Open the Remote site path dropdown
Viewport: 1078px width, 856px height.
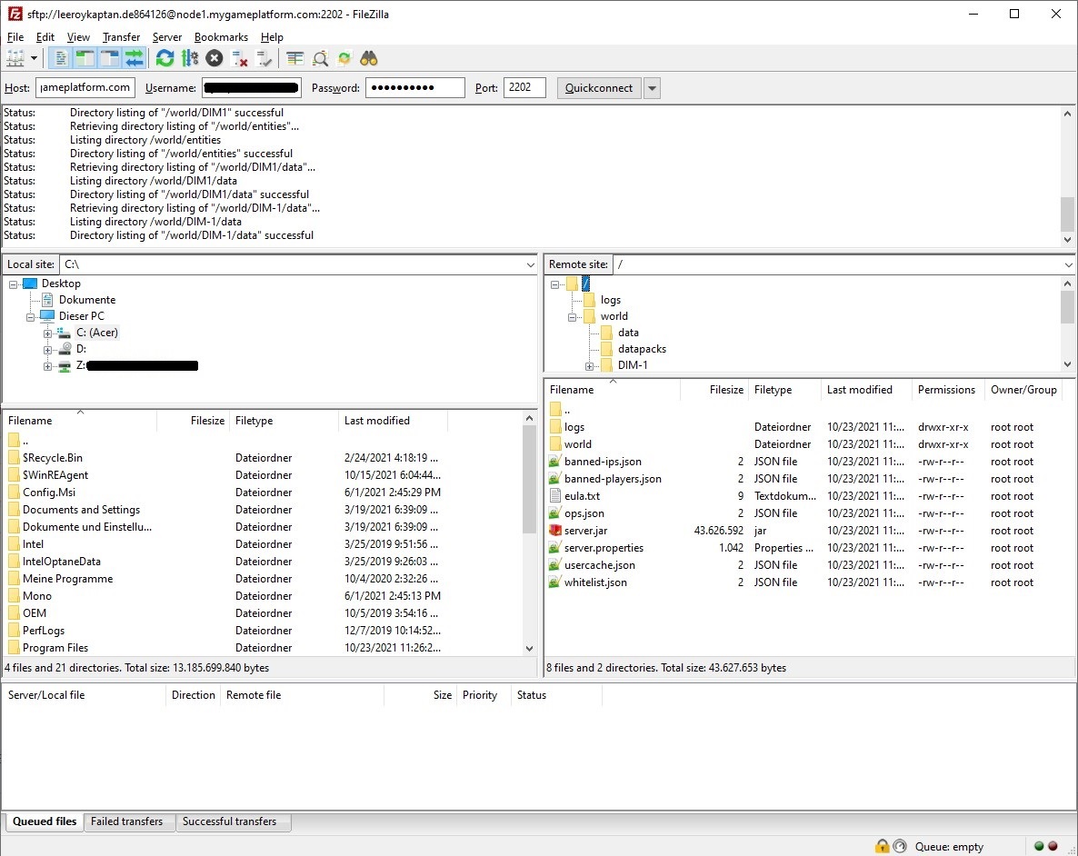(1068, 264)
